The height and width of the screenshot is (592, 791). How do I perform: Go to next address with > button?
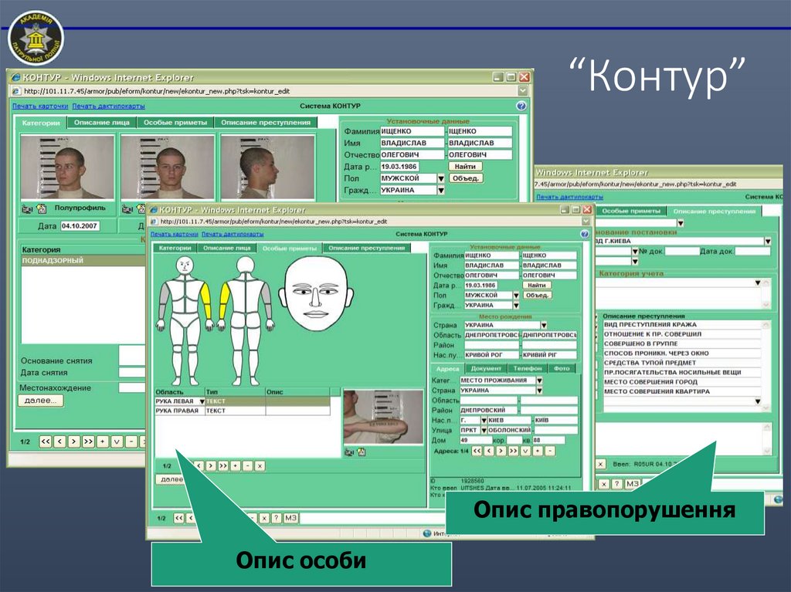tap(501, 451)
